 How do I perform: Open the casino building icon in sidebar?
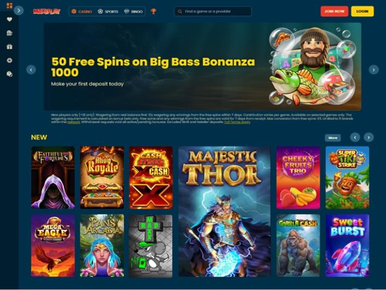(x=9, y=33)
